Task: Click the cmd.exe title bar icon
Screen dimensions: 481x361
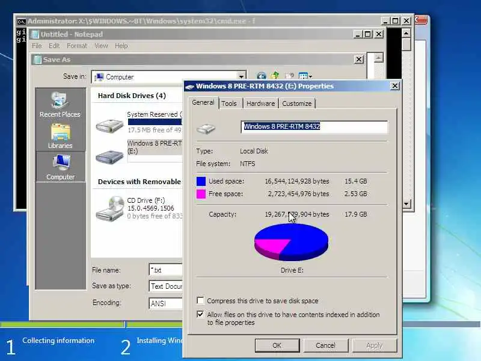Action: click(21, 21)
